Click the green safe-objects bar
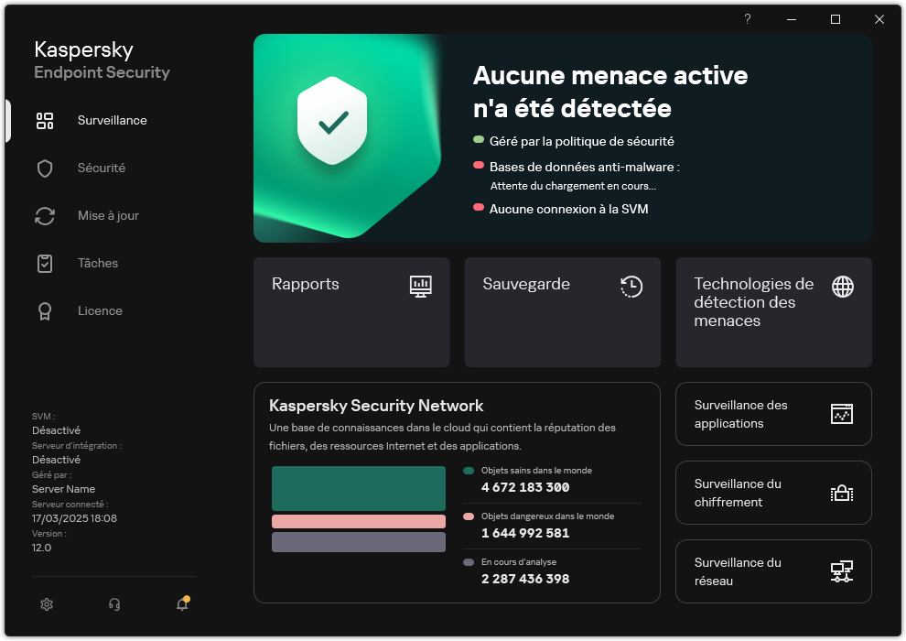The width and height of the screenshot is (906, 641). click(359, 488)
